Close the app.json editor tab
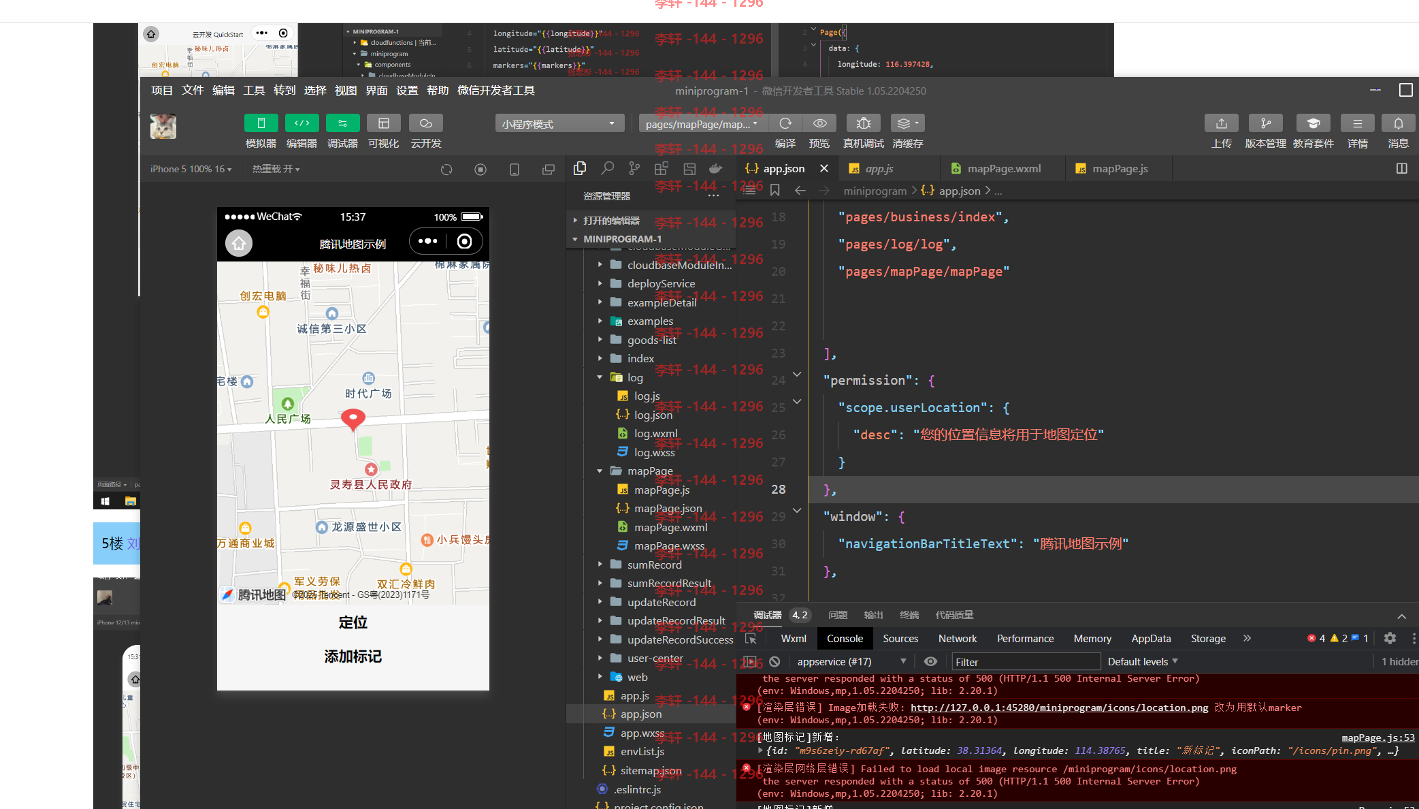The height and width of the screenshot is (809, 1419). pos(824,168)
